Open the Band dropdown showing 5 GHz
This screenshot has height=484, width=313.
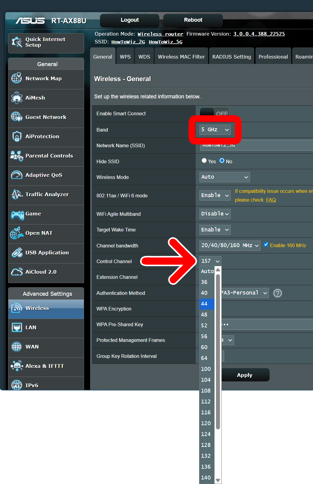click(215, 130)
